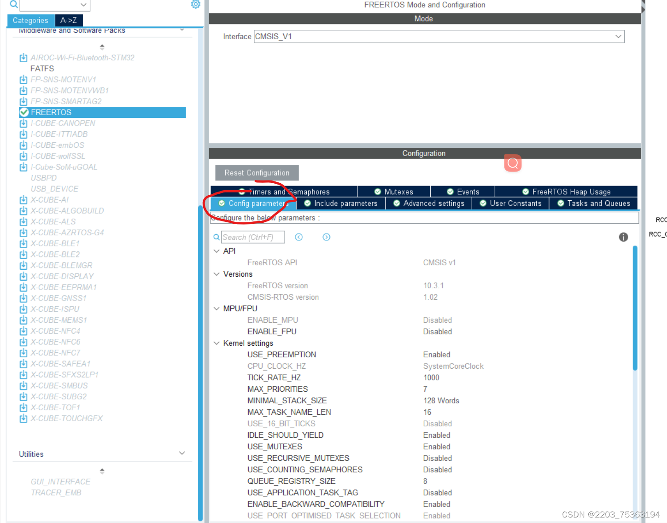Click download icon next to X-CUBE-MEMS1
Image resolution: width=667 pixels, height=523 pixels.
[23, 320]
